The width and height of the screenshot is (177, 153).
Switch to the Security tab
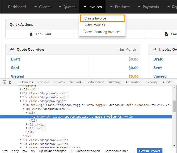[x=152, y=82]
